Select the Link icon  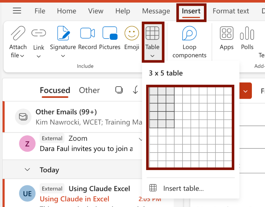click(39, 33)
